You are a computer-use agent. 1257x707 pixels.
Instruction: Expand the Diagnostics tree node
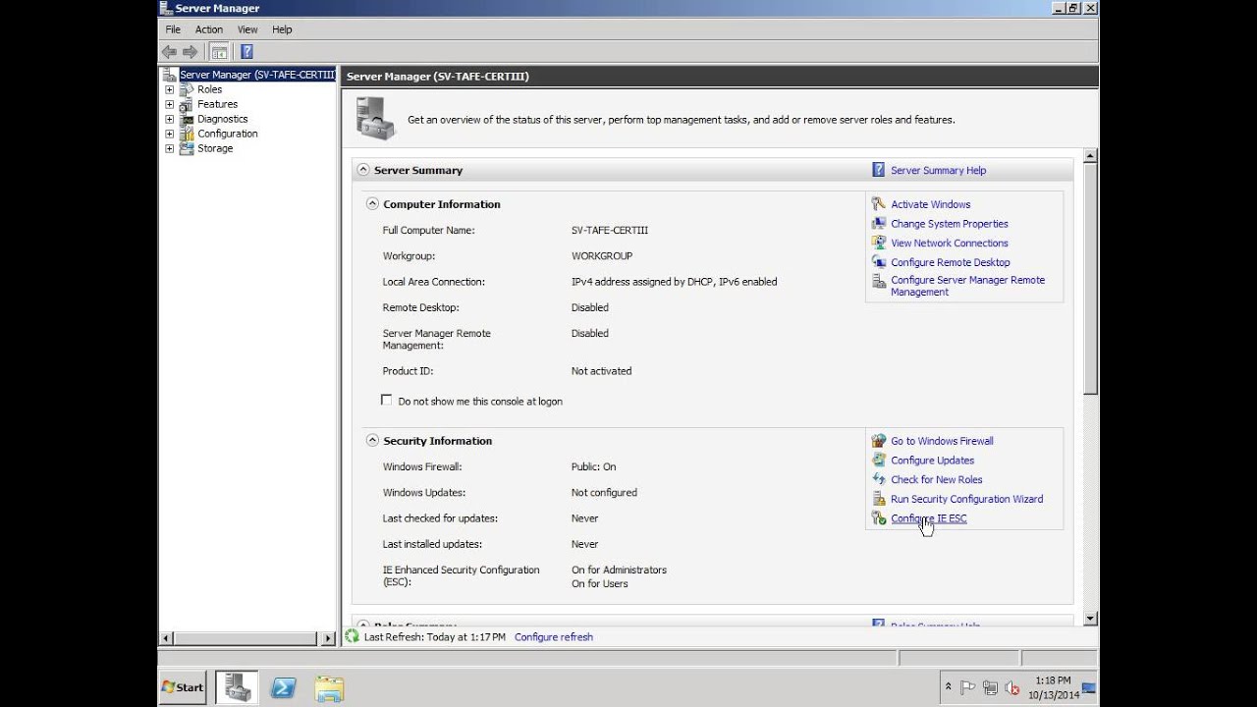tap(169, 119)
